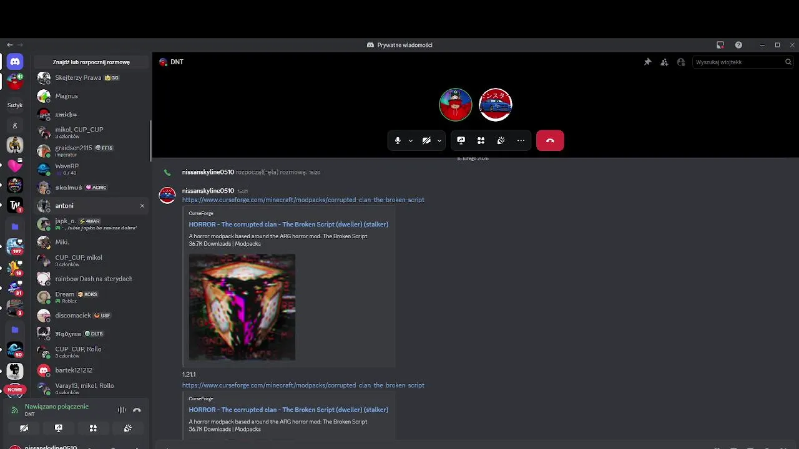Open activities from voice connection panel

point(93,428)
